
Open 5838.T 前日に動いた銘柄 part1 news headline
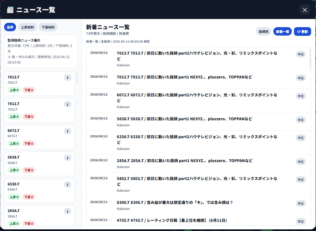pos(184,119)
